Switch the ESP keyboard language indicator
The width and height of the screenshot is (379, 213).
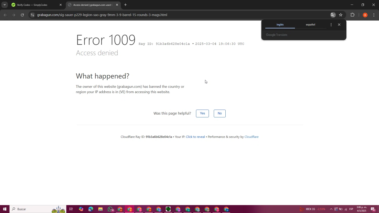pos(351,209)
